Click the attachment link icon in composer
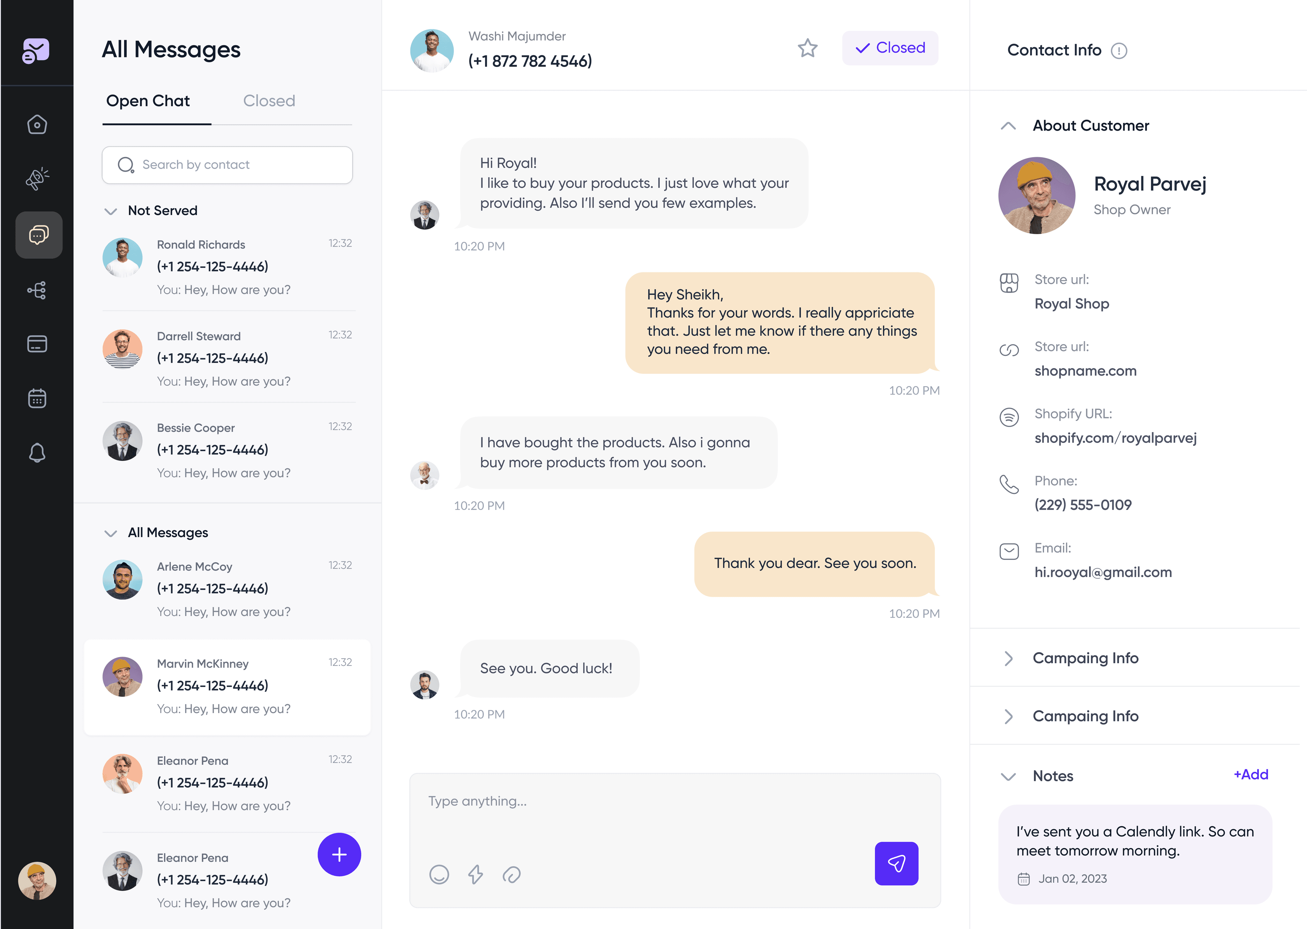This screenshot has width=1307, height=929. [x=512, y=874]
